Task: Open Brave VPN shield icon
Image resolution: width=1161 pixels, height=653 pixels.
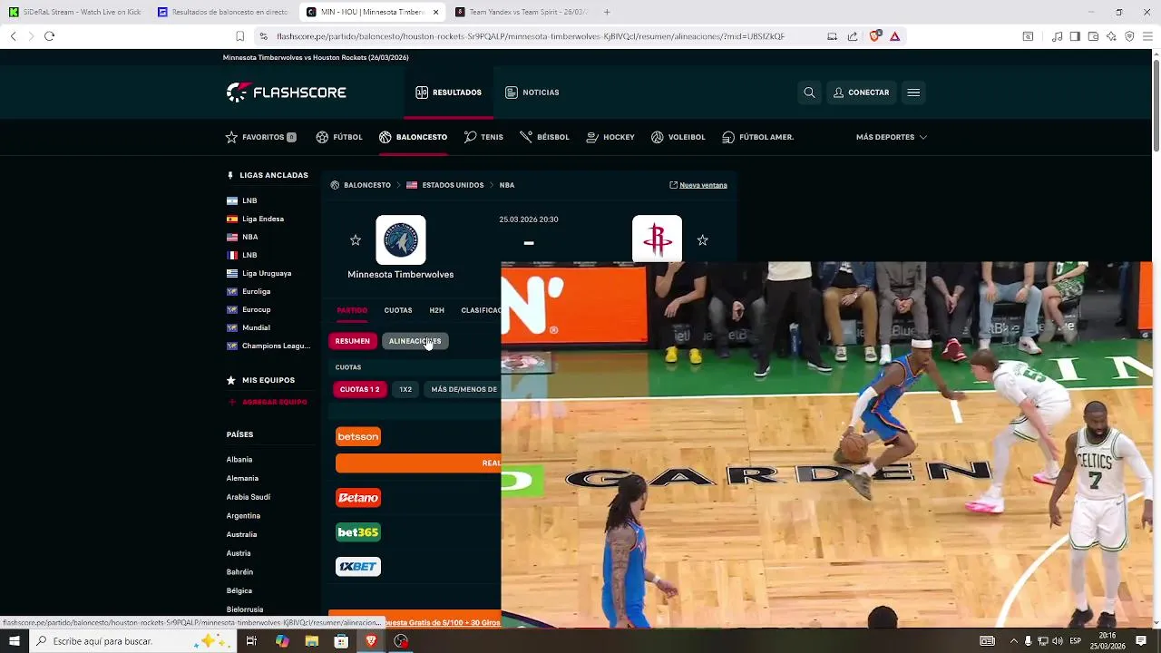Action: [x=1129, y=36]
